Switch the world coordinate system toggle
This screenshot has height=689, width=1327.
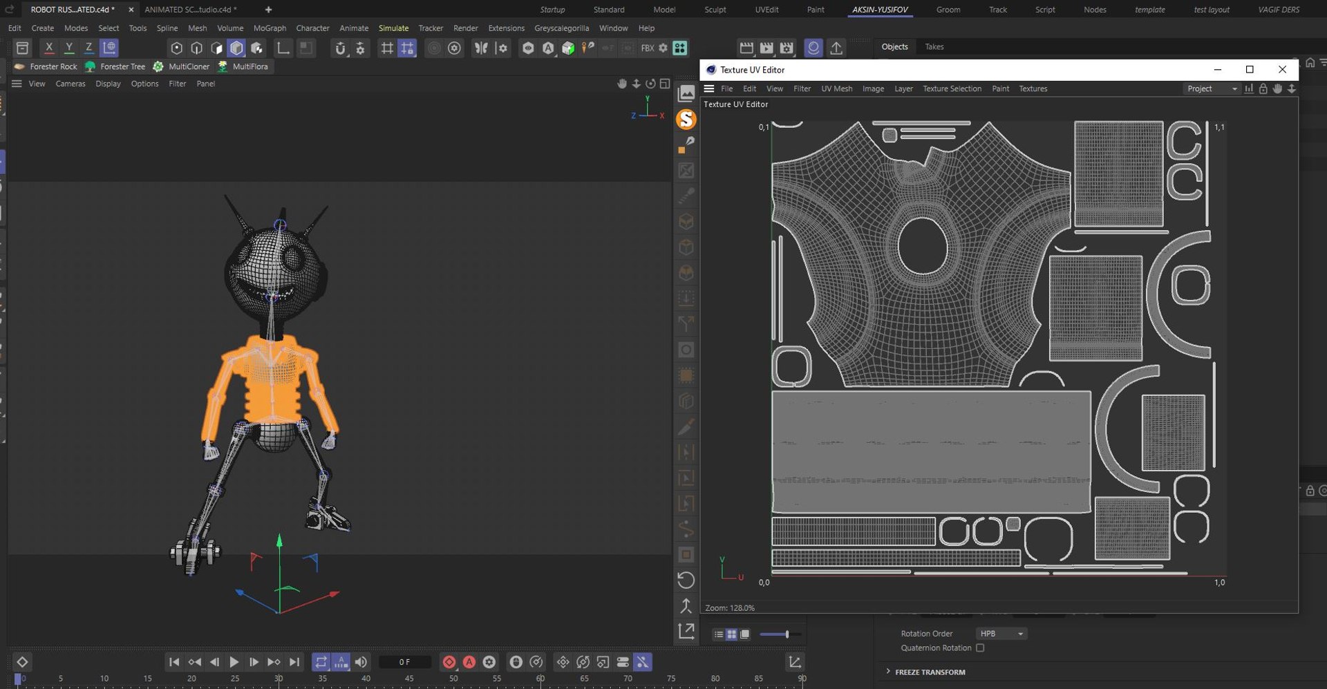click(x=109, y=48)
